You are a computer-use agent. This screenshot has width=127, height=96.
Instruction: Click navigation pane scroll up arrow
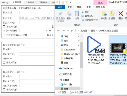82,36
